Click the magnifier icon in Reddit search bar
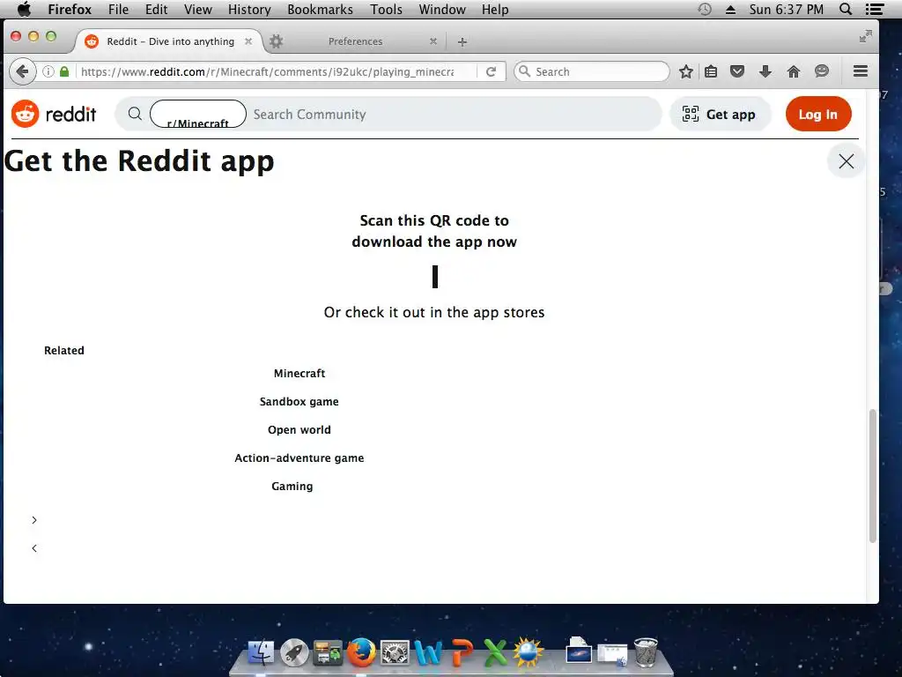 (x=135, y=114)
